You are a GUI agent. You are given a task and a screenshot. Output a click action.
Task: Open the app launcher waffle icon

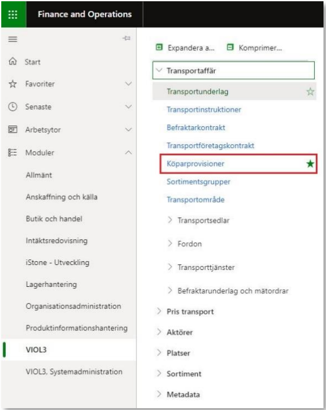point(13,14)
